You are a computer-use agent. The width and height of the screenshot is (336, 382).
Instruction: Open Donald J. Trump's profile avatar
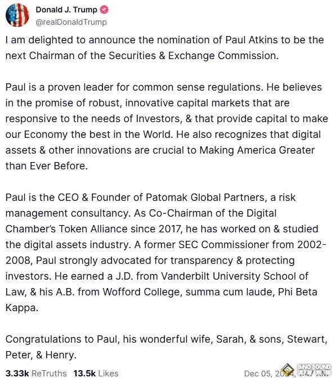(x=17, y=15)
